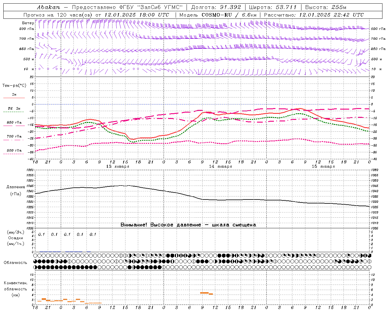Click the "14 января" date label
Image resolution: width=387 pixels, height=310 pixels.
coord(220,167)
